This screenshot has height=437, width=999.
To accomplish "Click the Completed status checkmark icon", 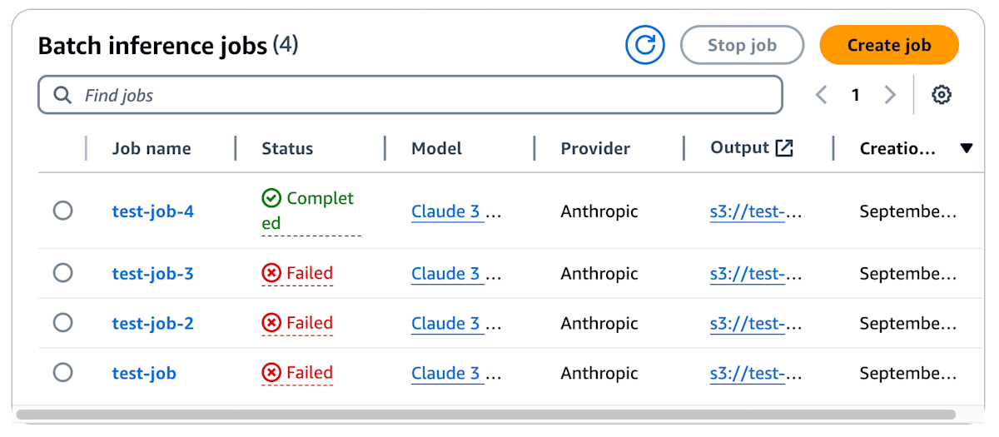I will point(271,198).
